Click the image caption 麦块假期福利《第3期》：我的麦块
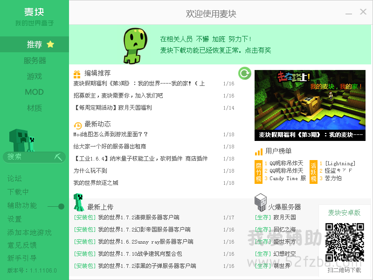The width and height of the screenshot is (373, 280). (x=310, y=135)
